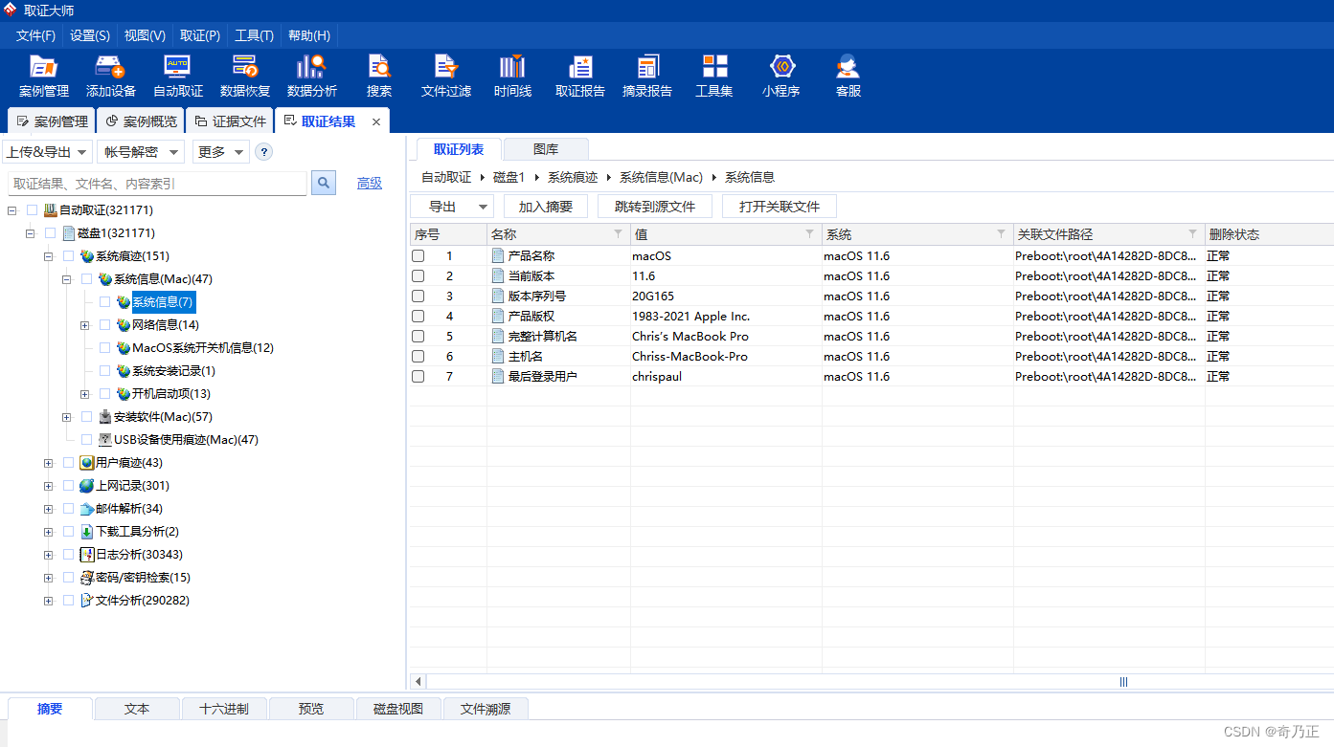1334x747 pixels.
Task: Open the 工具(T) menu
Action: [x=254, y=35]
